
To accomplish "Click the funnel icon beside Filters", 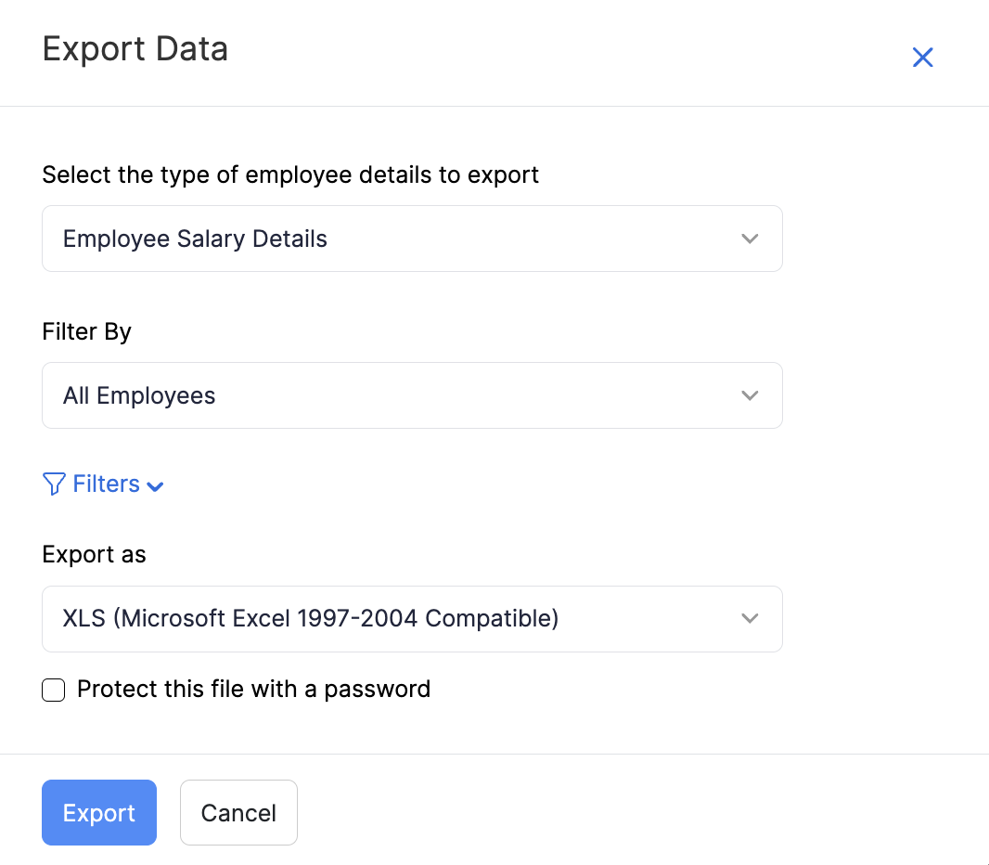I will [x=54, y=484].
